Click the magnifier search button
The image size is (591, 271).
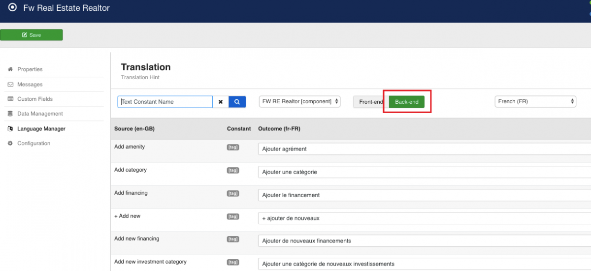pos(237,102)
